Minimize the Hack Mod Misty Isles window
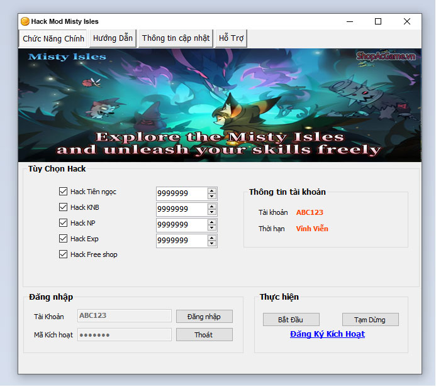 point(350,21)
